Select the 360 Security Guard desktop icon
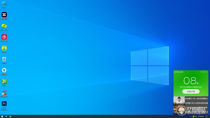210x118 pixels. coord(4,27)
